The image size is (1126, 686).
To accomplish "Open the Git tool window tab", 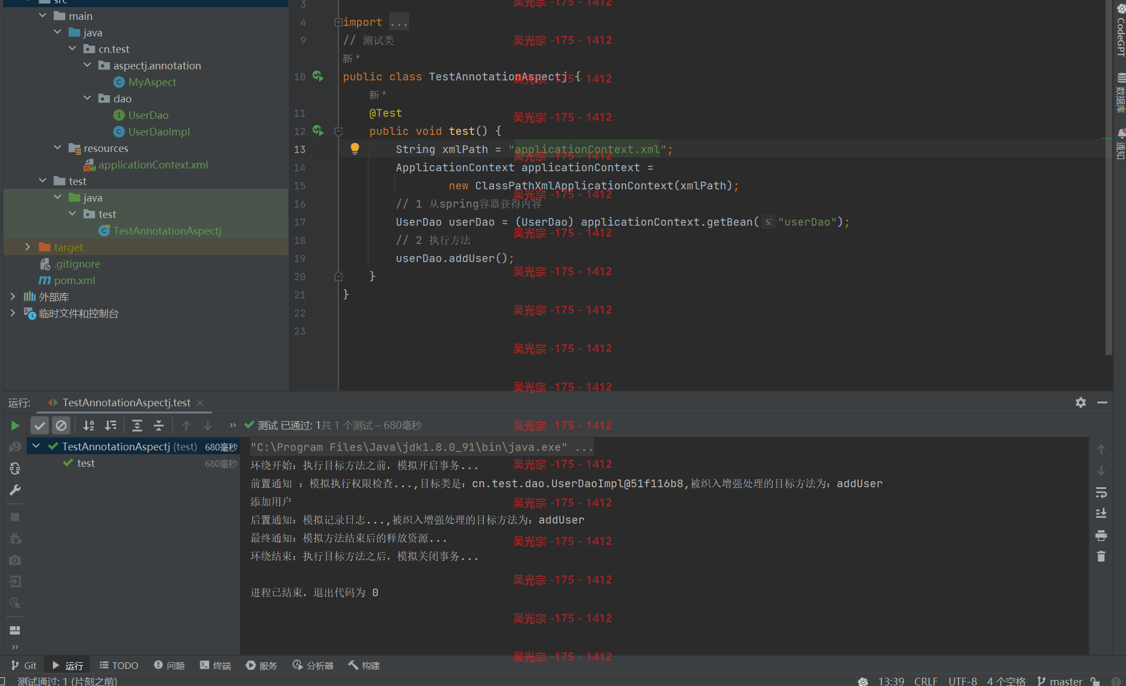I will click(24, 665).
